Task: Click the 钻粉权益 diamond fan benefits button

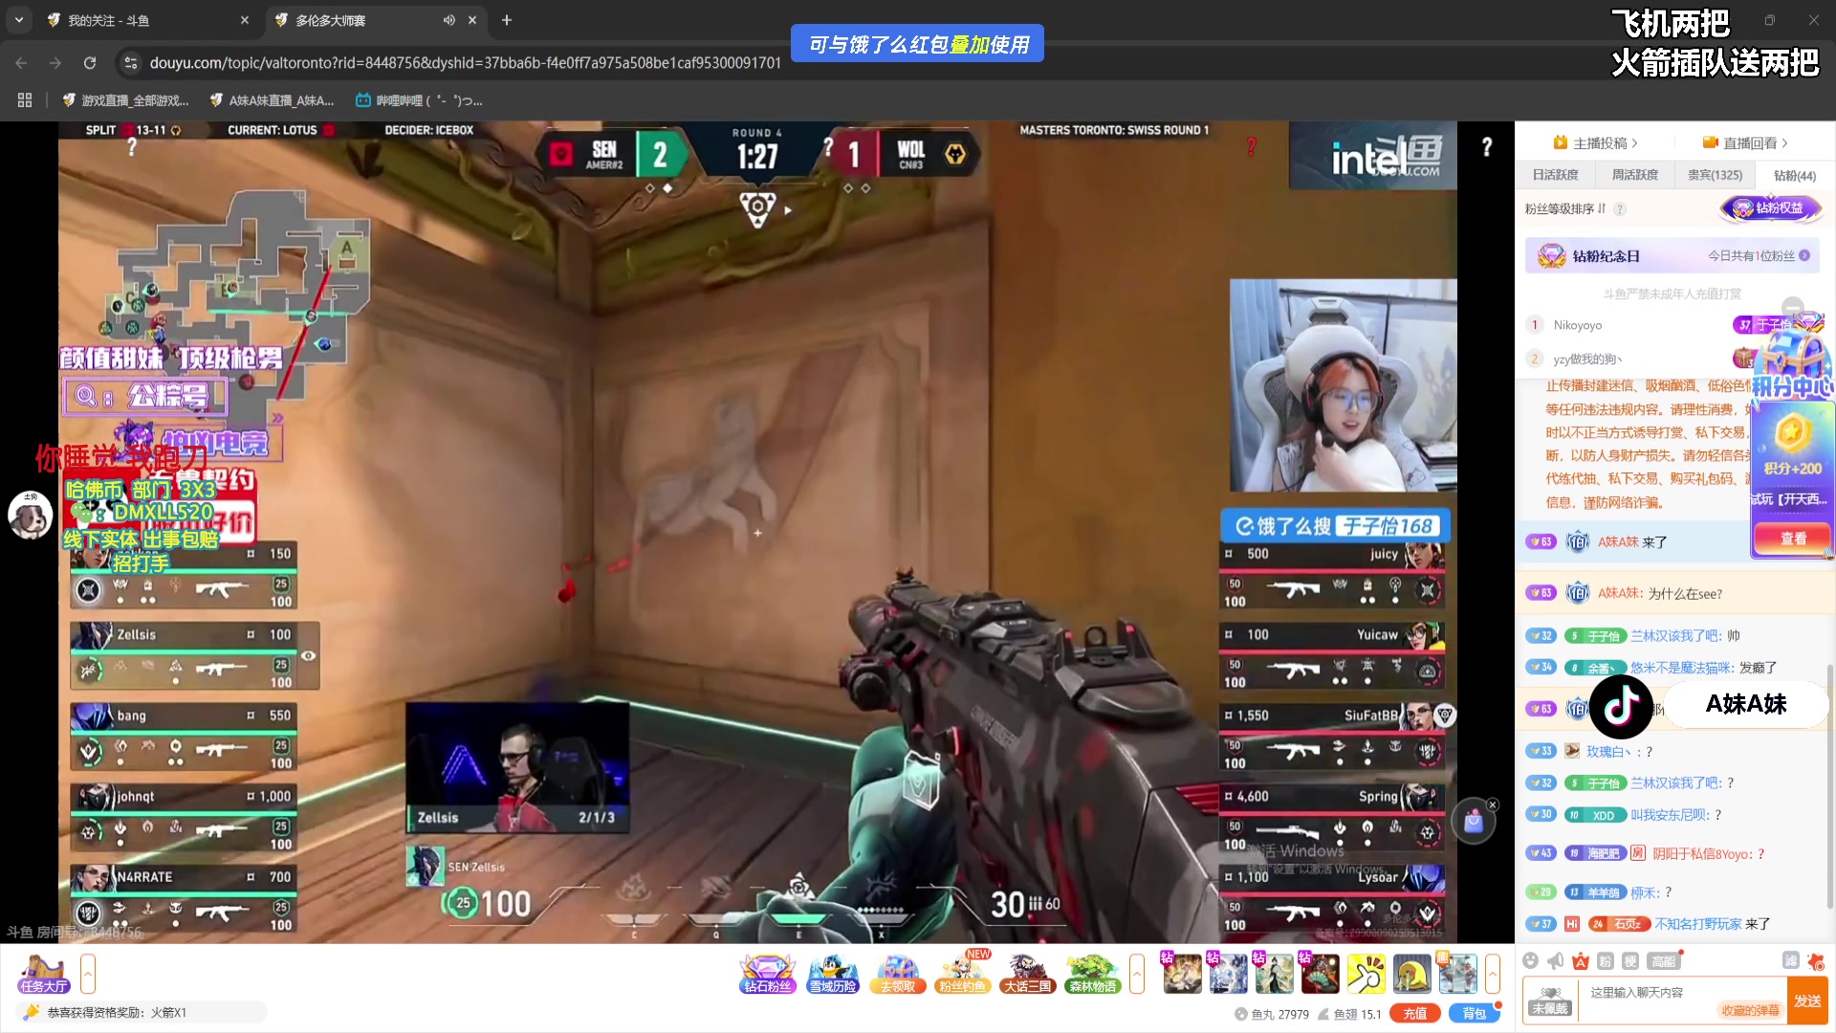Action: pyautogui.click(x=1771, y=208)
